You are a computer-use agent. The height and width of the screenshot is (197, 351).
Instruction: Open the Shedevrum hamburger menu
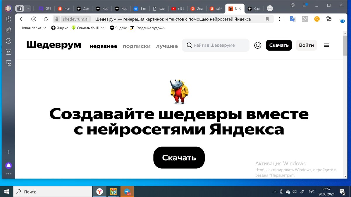tap(326, 45)
